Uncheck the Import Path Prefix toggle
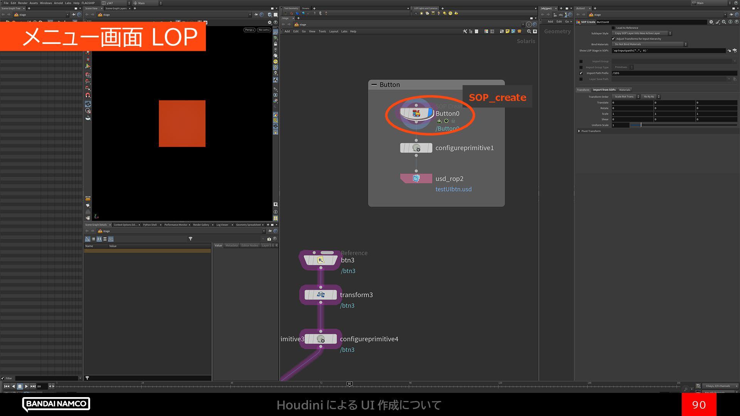Viewport: 740px width, 416px height. (581, 73)
